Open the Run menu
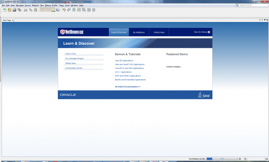The image size is (269, 162). 42,5
